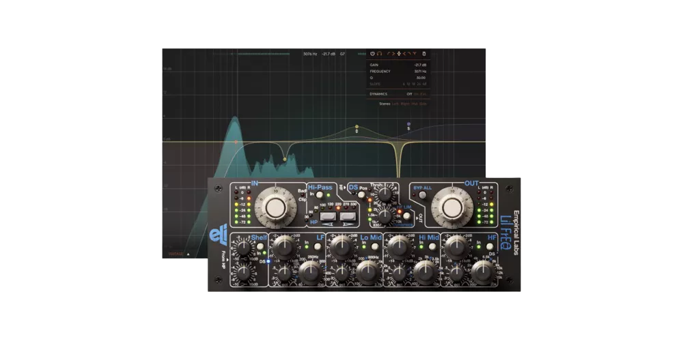This screenshot has height=341, width=683.
Task: Click the LF bandwidth small knob
Action: coord(284,273)
